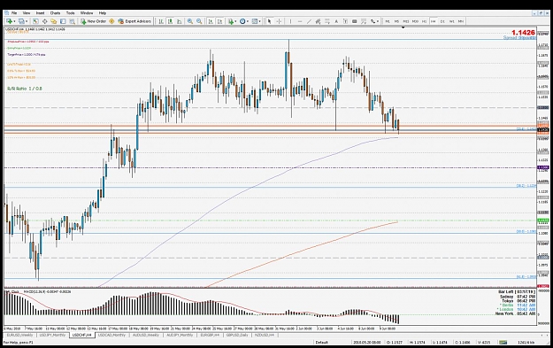Toggle the Data Window crosshair-circle icon
Image resolution: width=553 pixels, height=348 pixels.
[x=45, y=21]
